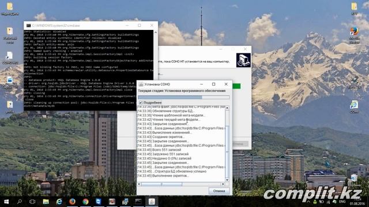Click the cmd.exe title bar icon
Viewport: 369px width, 207px height.
[x=28, y=25]
